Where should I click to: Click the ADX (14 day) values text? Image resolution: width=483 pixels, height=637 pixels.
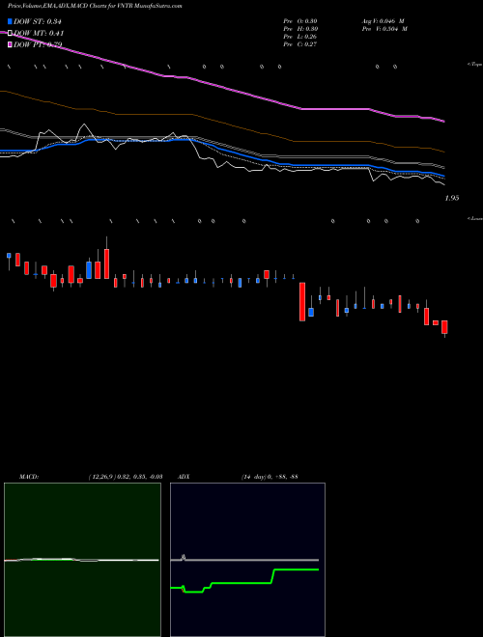(270, 477)
